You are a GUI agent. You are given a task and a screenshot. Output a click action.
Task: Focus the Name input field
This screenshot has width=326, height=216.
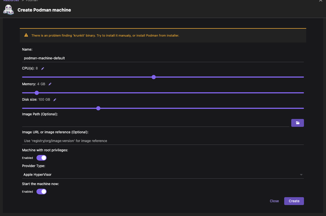(163, 58)
